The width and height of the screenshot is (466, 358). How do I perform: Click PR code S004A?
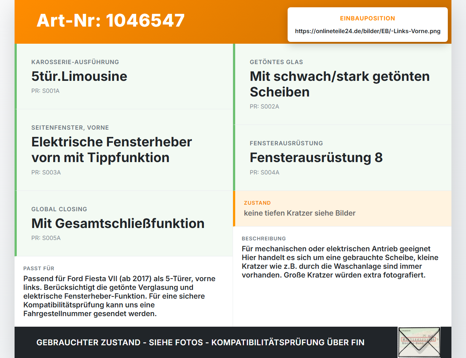[x=265, y=172]
